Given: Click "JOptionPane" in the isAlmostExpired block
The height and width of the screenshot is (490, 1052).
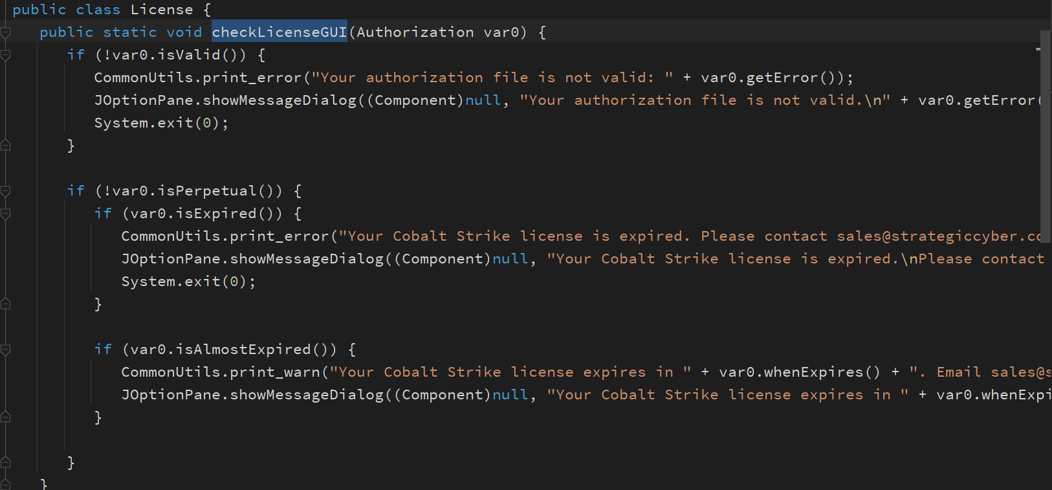Looking at the screenshot, I should [171, 395].
